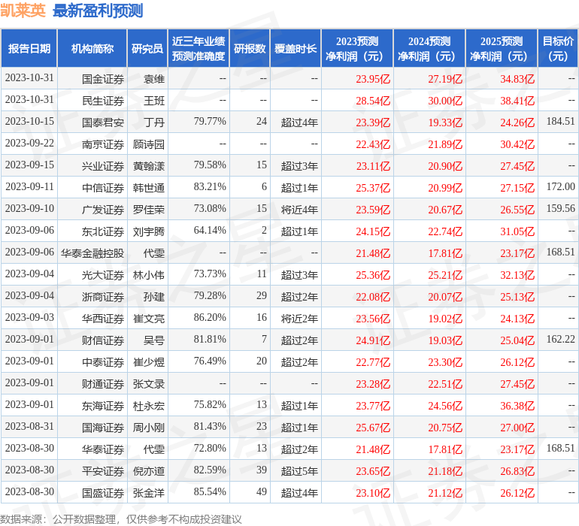The image size is (579, 526).
Task: Click researcher name 顾诗园
Action: [149, 144]
